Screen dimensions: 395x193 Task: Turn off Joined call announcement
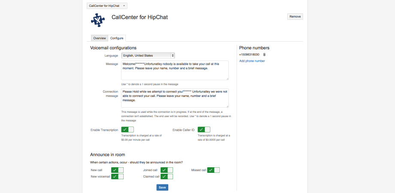tap(167, 170)
